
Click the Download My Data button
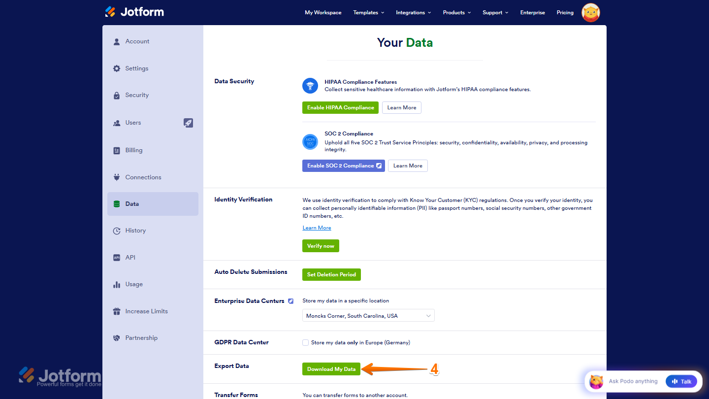[x=331, y=369]
